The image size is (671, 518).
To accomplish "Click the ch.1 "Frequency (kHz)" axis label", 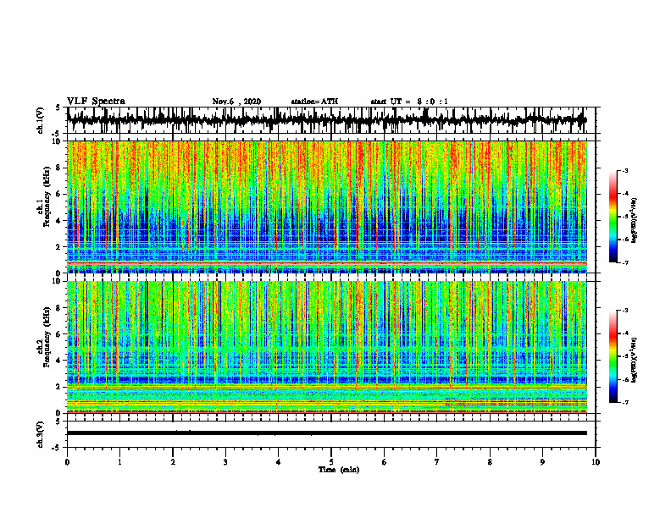I will point(47,196).
